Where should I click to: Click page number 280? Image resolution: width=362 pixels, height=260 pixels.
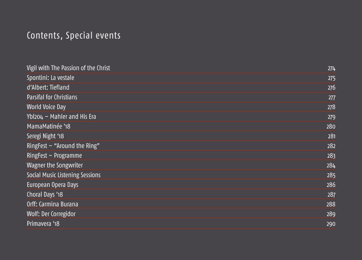[331, 126]
